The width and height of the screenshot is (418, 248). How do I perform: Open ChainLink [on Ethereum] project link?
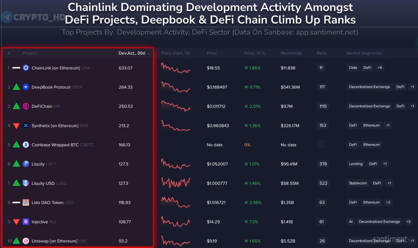point(56,68)
